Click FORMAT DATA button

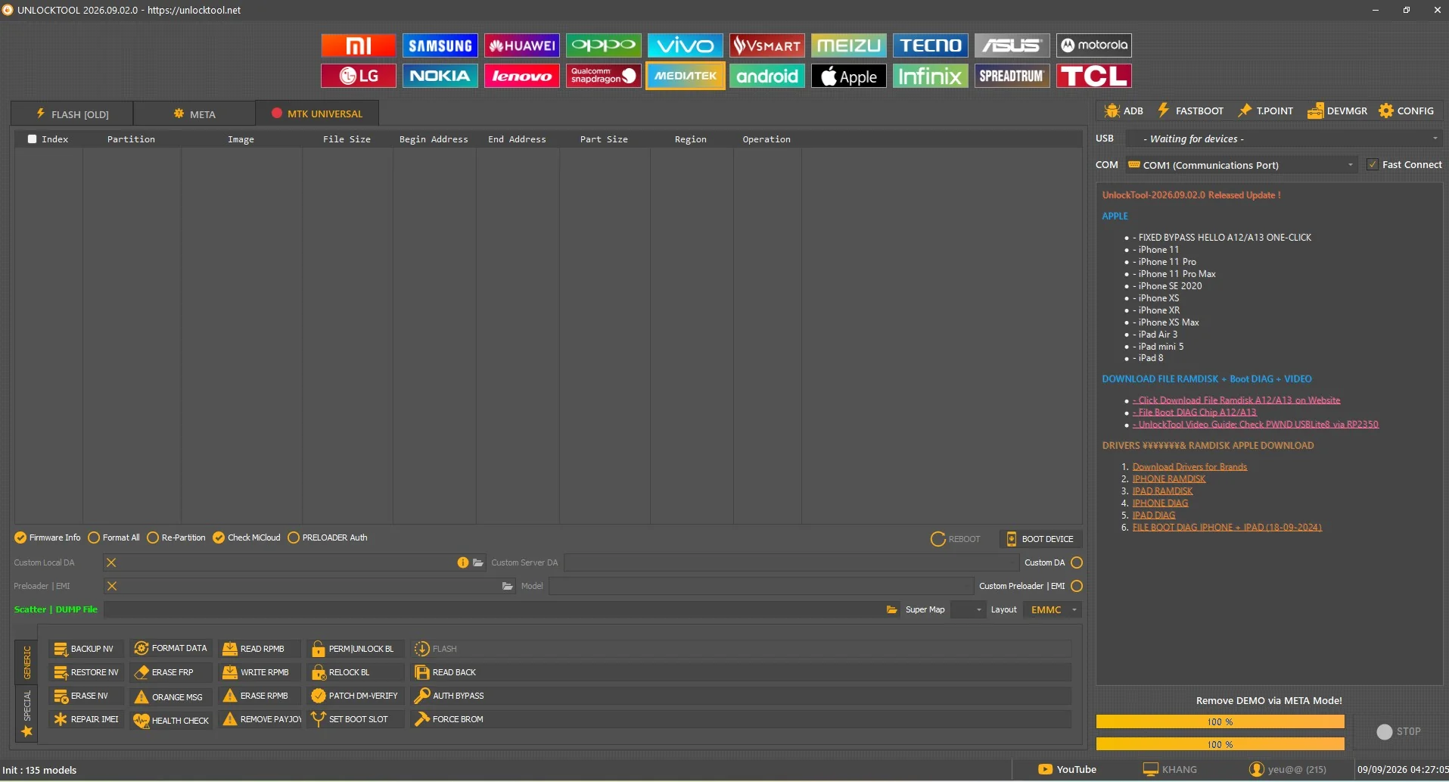tap(171, 648)
